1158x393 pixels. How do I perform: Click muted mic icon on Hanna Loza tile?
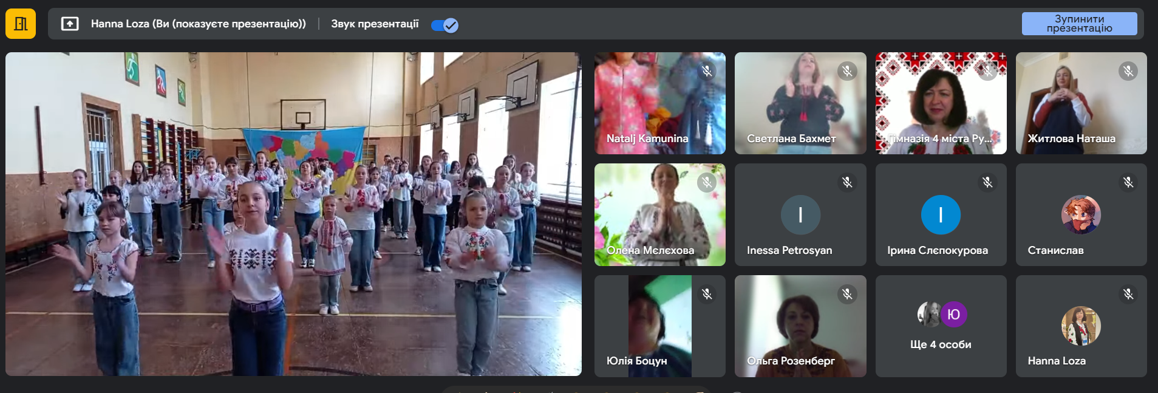pos(1128,294)
